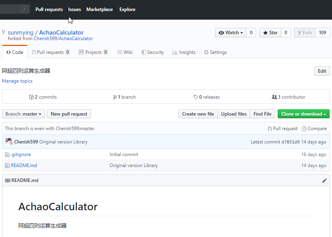Click the AchaoCalculator README heading
Viewport: 332px width, 237px height.
58,207
